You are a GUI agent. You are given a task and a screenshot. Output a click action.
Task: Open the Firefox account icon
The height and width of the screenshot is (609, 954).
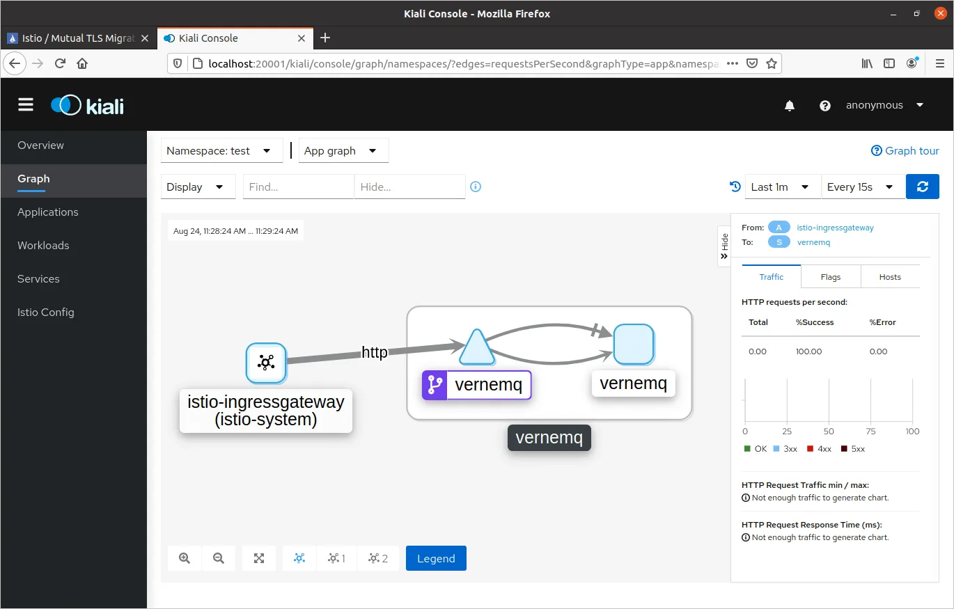(x=912, y=63)
